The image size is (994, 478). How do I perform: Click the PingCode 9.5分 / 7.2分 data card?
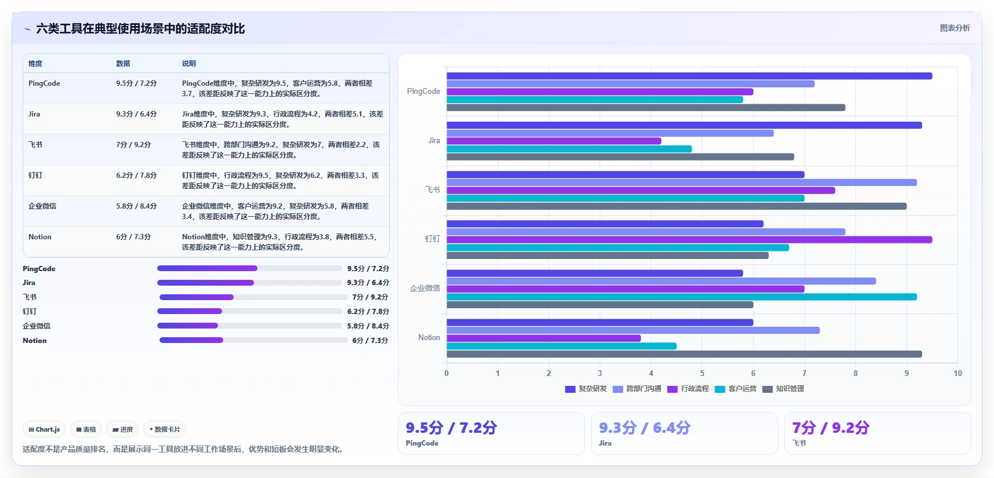click(x=491, y=433)
